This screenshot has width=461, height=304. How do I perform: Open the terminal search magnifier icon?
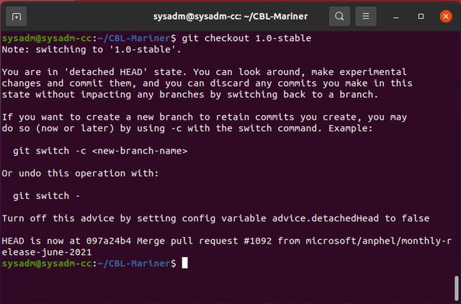tap(339, 16)
